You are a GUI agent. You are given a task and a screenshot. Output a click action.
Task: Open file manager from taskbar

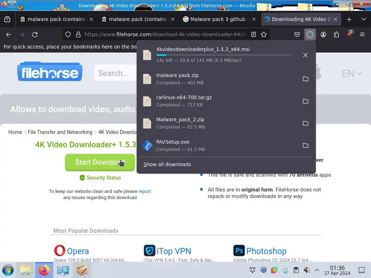(x=25, y=270)
